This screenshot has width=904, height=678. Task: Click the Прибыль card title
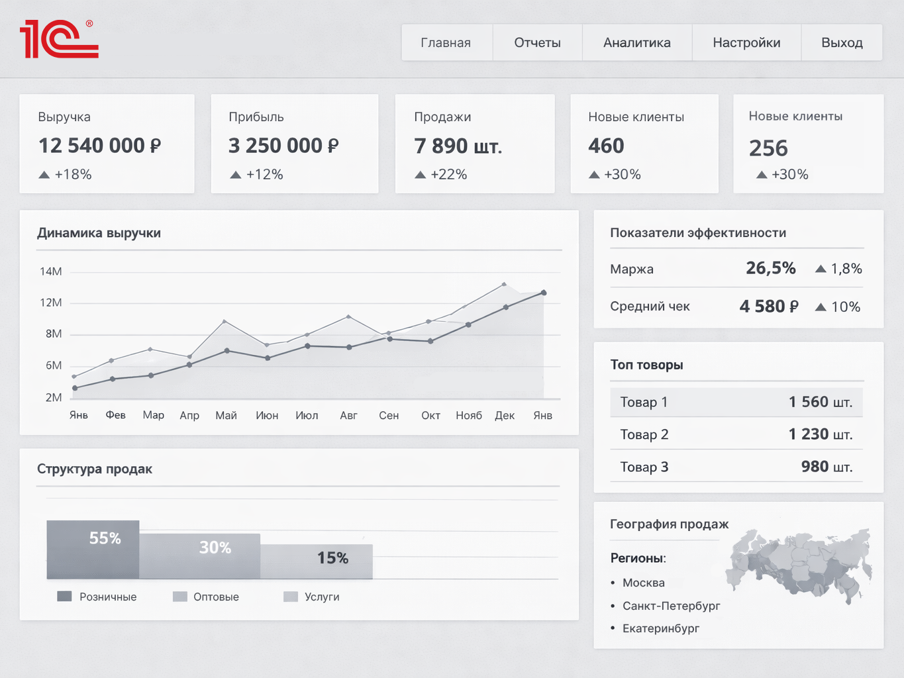pos(256,117)
